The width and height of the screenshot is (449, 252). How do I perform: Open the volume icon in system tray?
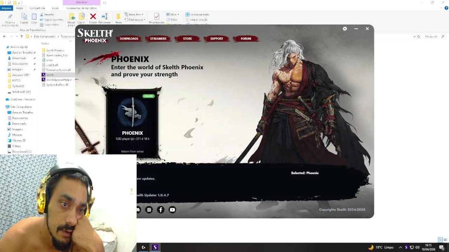tap(417, 247)
